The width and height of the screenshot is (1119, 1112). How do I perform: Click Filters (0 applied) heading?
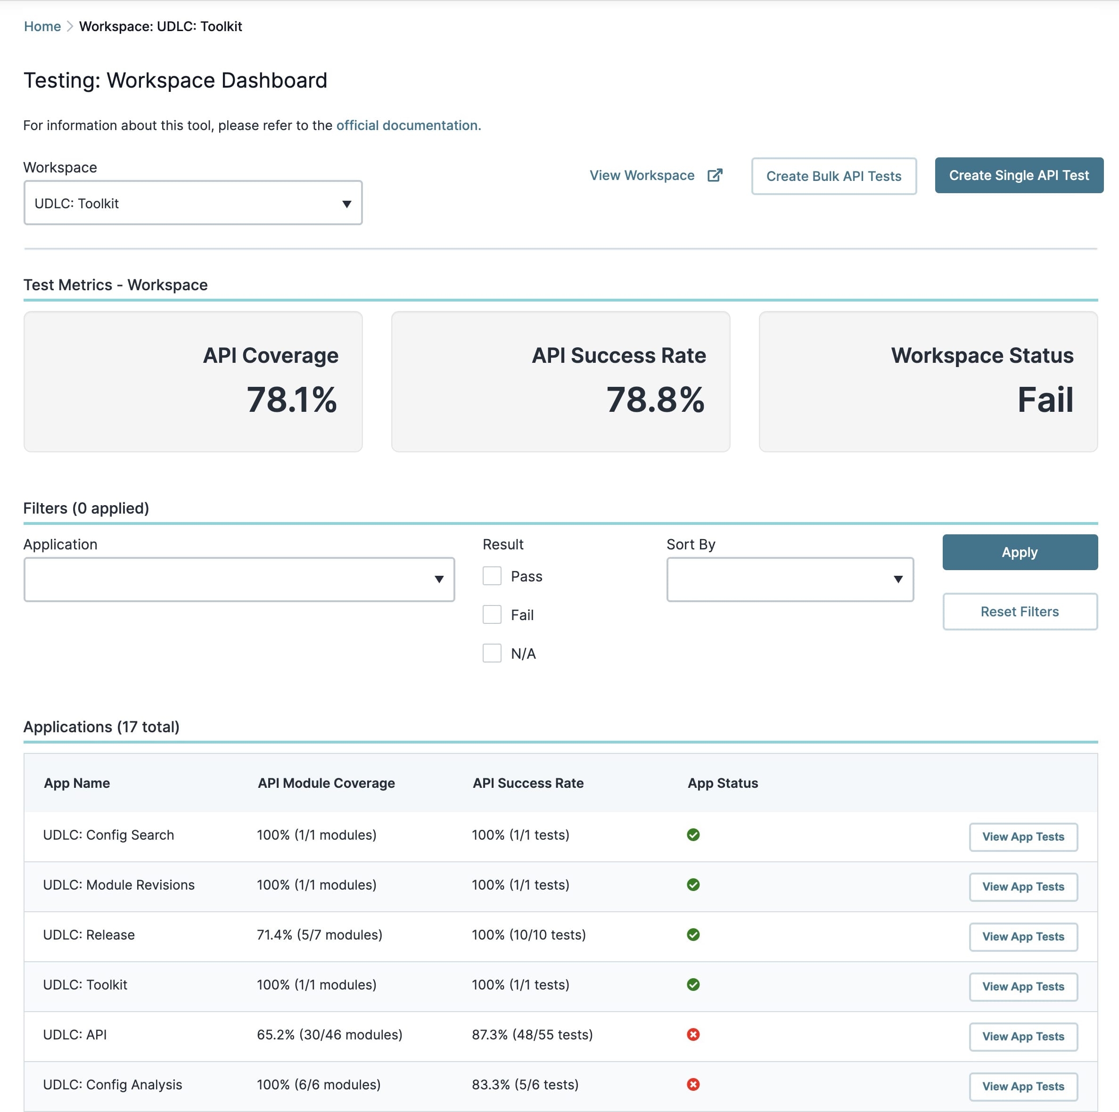click(x=86, y=507)
